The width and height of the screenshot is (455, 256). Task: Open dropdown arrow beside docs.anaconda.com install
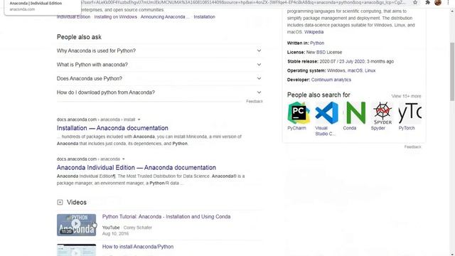(x=139, y=119)
